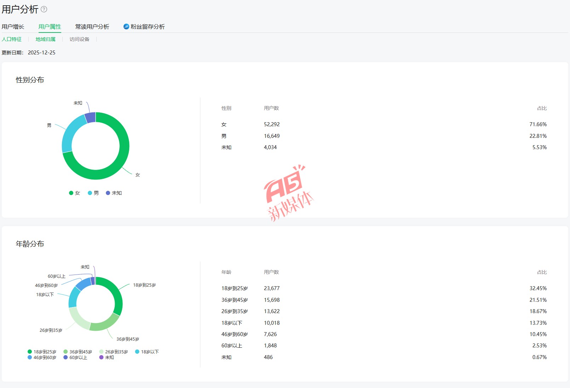Click the 18岁到25岁 row in age table
Screen dimensions: 570x388
(384, 288)
